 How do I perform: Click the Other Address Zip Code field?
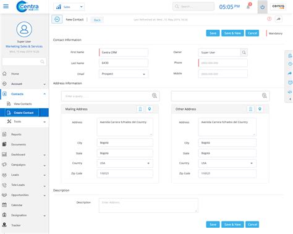click(227, 173)
